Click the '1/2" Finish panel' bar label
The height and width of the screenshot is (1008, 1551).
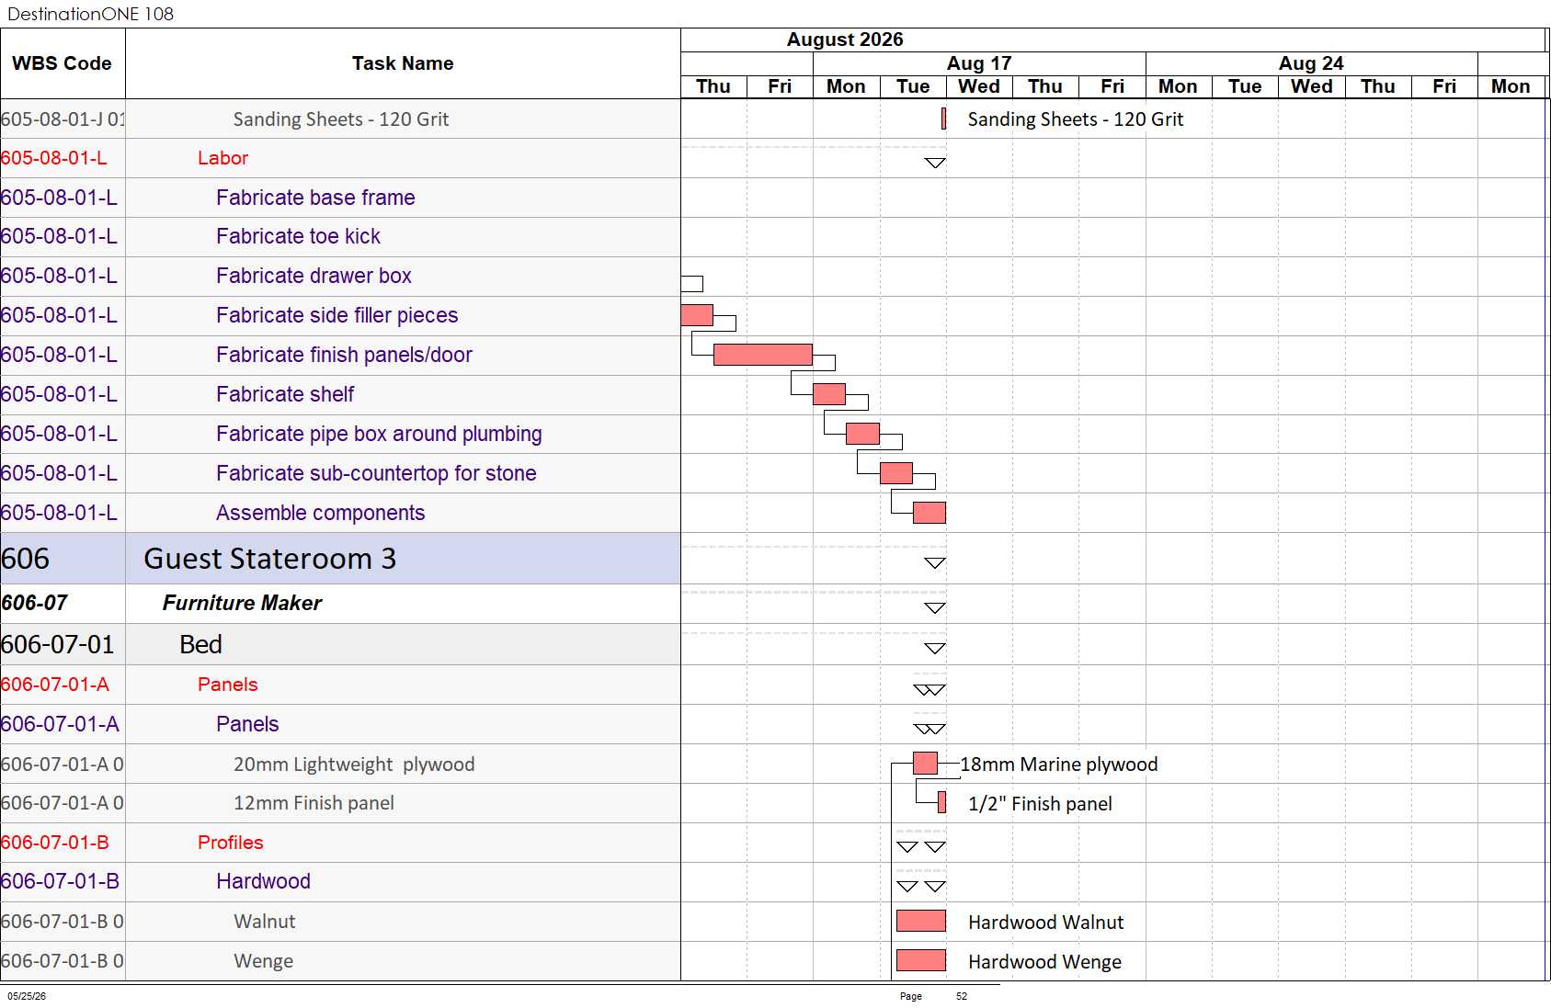[x=1040, y=804]
